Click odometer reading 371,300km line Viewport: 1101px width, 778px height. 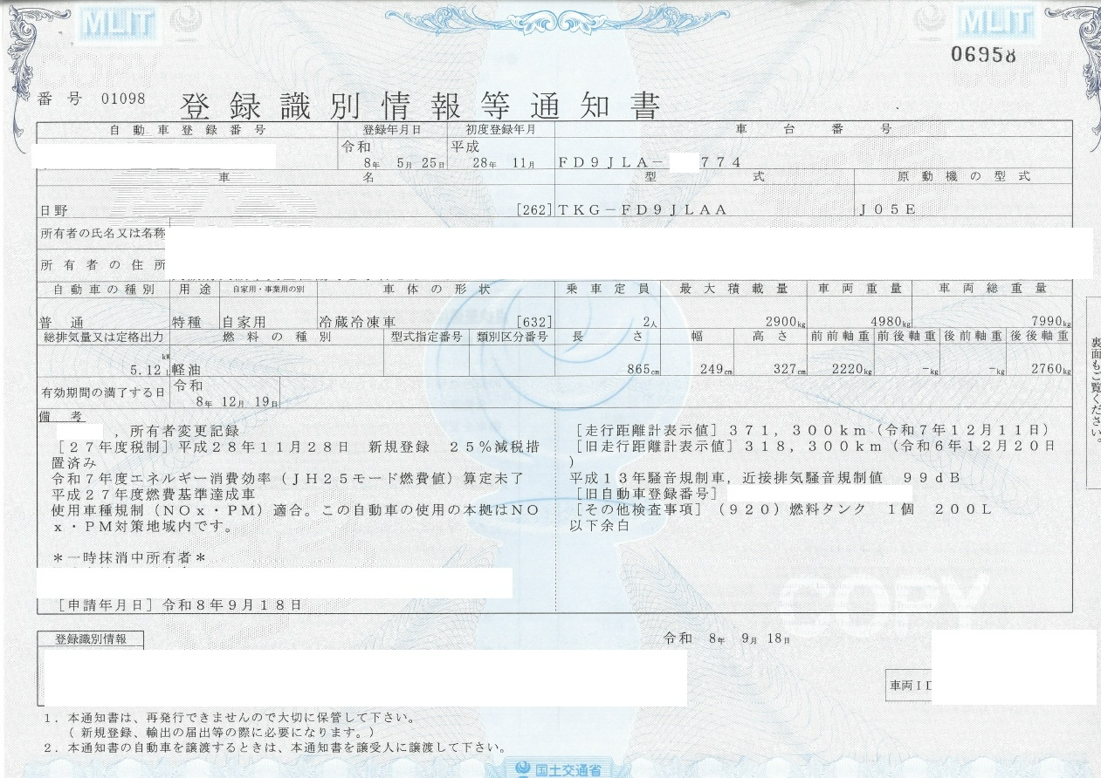point(812,431)
